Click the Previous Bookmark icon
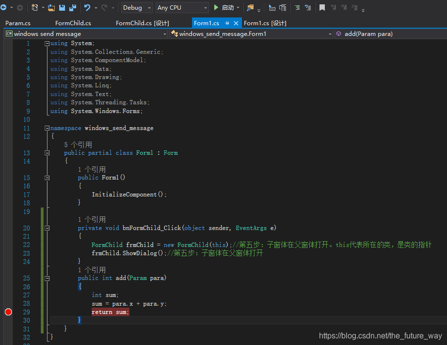447x345 pixels. coord(333,8)
